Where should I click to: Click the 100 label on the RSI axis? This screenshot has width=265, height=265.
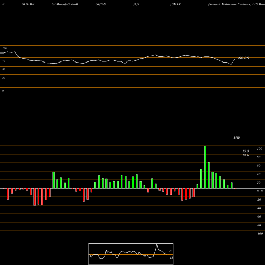(5, 48)
